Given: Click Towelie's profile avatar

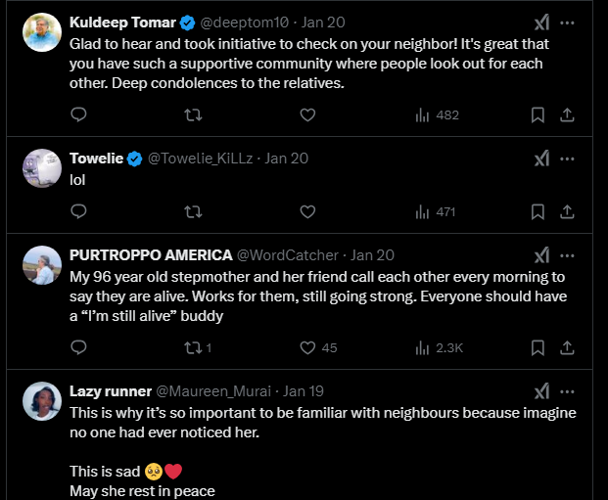Looking at the screenshot, I should pos(42,167).
